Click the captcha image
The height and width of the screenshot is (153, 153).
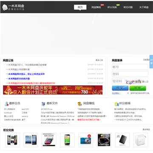133,82
